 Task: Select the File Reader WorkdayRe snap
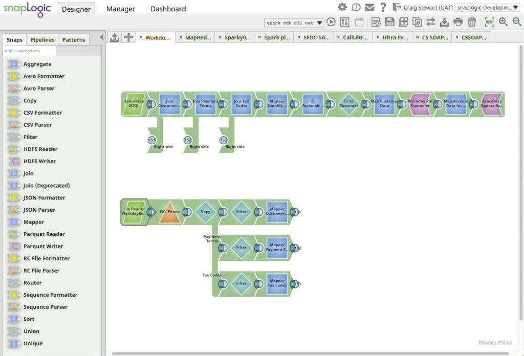[x=134, y=212]
